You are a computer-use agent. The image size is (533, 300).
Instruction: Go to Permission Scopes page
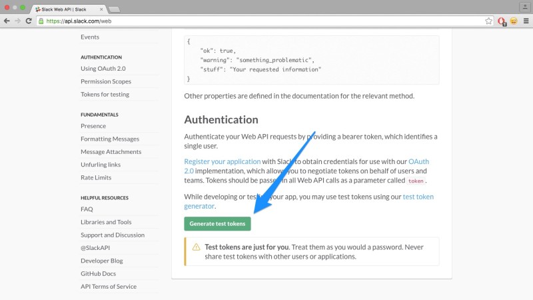click(x=106, y=81)
